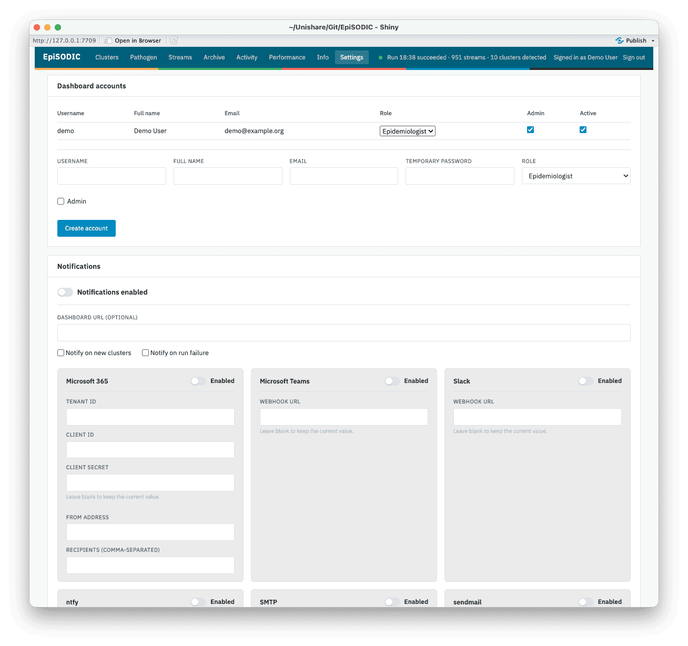Click the Microsoft Teams Webhook URL field
688x646 pixels.
click(344, 417)
